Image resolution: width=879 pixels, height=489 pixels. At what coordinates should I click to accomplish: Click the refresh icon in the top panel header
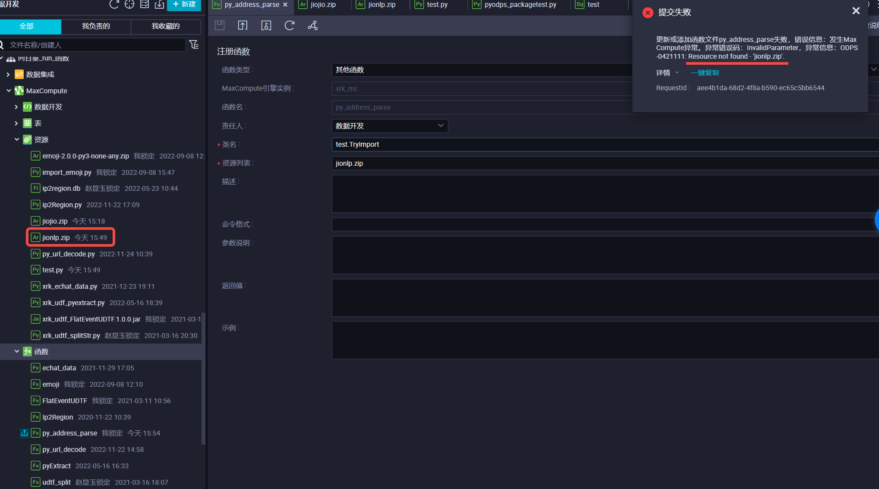pos(114,4)
